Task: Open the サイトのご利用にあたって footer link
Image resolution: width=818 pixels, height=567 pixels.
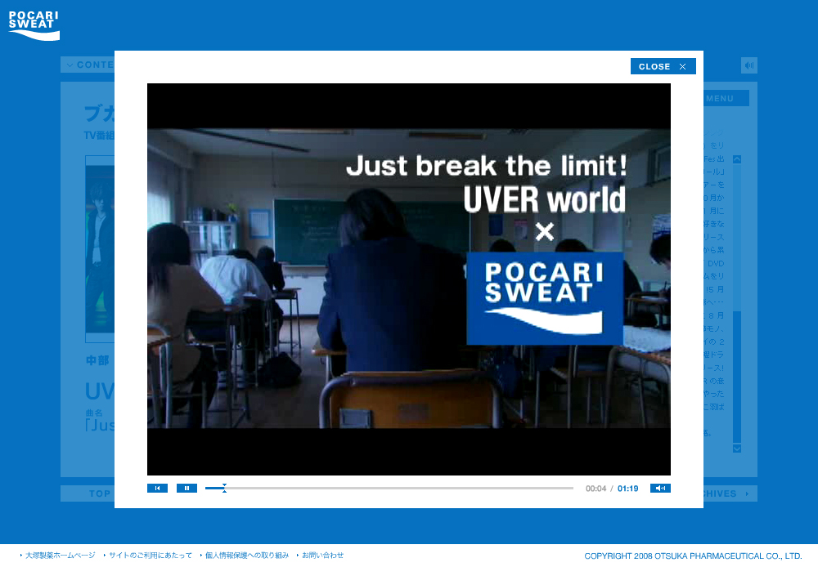Action: pos(151,556)
